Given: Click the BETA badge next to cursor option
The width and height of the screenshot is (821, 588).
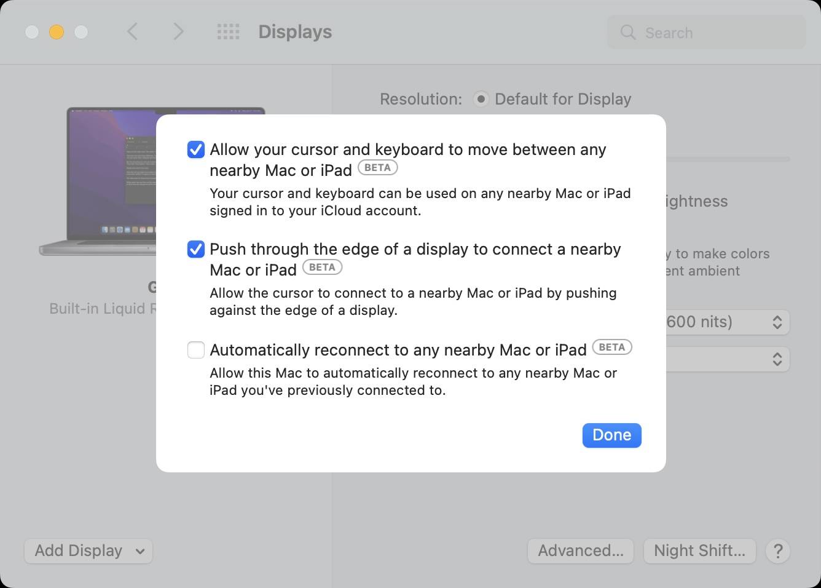Looking at the screenshot, I should (377, 167).
